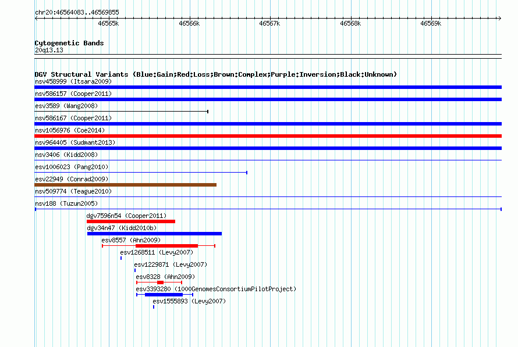
Task: Open esv3589 (Wang2008) variant label
Action: point(66,106)
